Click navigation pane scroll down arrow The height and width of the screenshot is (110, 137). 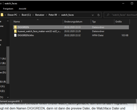coord(8,97)
